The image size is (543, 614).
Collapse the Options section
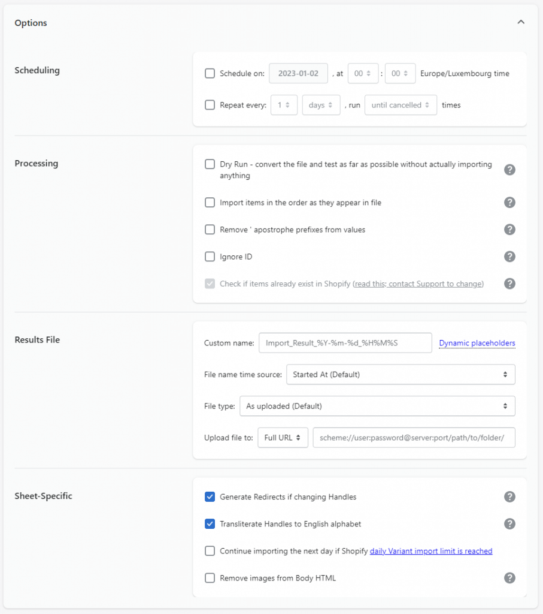click(x=521, y=22)
